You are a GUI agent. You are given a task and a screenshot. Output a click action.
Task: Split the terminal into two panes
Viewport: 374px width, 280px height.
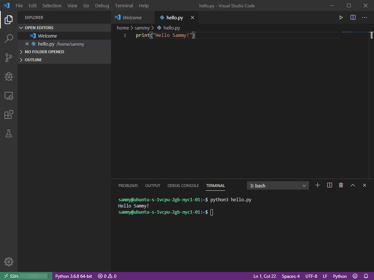pos(329,185)
